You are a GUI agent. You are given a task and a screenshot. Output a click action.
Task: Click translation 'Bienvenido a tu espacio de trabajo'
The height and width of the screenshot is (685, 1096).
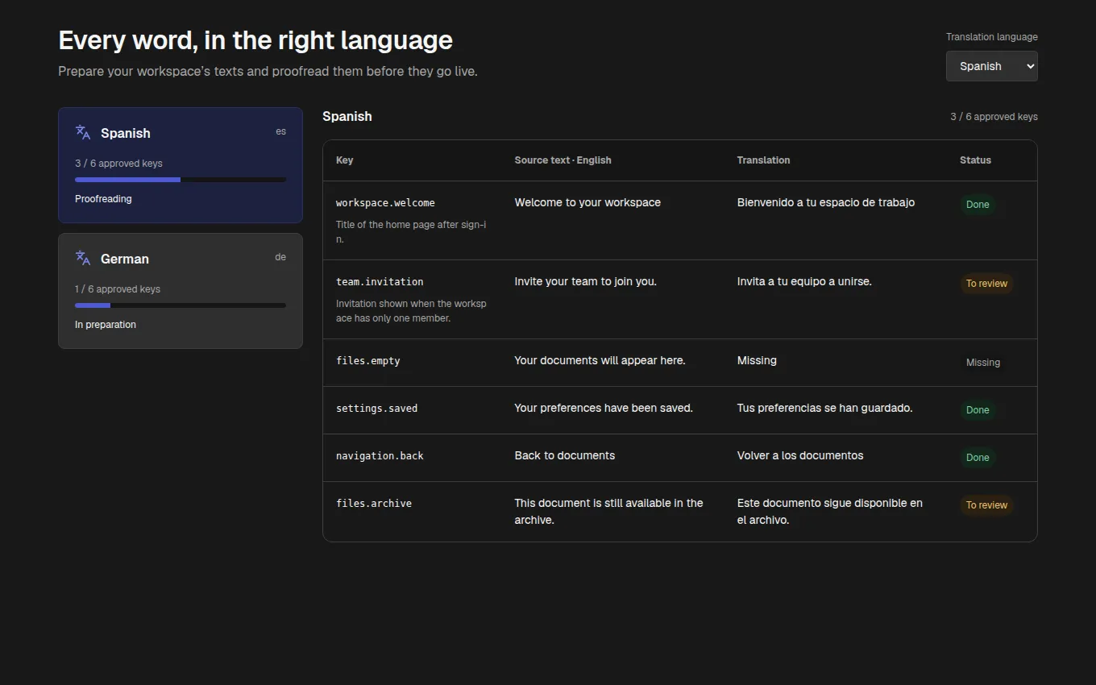pos(826,202)
